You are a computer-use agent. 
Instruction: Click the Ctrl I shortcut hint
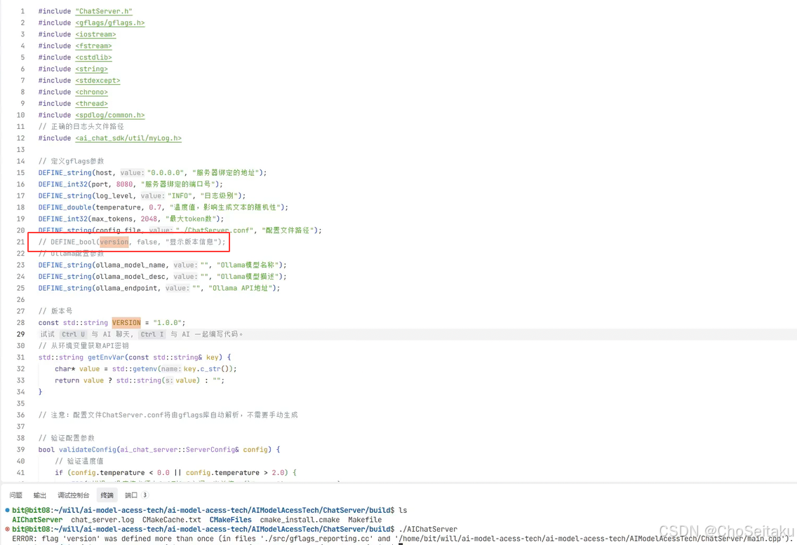pos(152,334)
